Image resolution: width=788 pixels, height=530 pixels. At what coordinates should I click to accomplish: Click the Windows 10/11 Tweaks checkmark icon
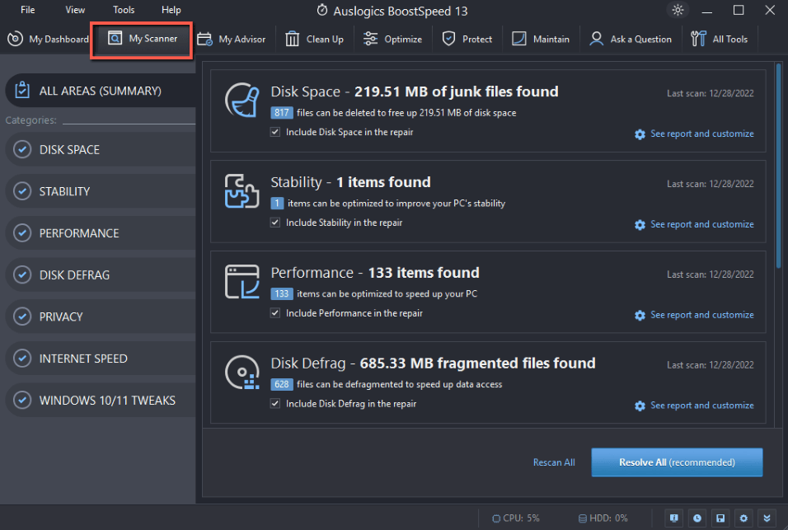coord(22,400)
